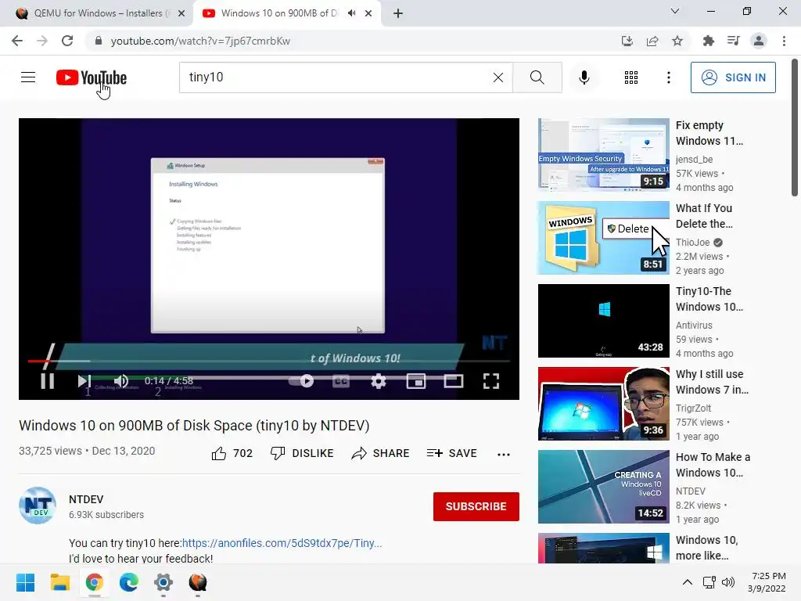Select the Windows 10 on 900MB tab
801x601 pixels.
[278, 13]
